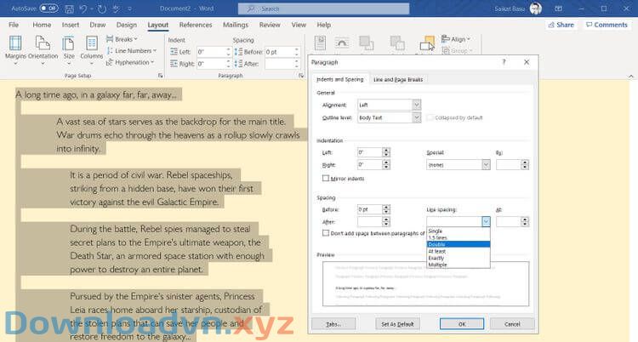The image size is (638, 342).
Task: Click the Selection Pane icon
Action: (427, 43)
